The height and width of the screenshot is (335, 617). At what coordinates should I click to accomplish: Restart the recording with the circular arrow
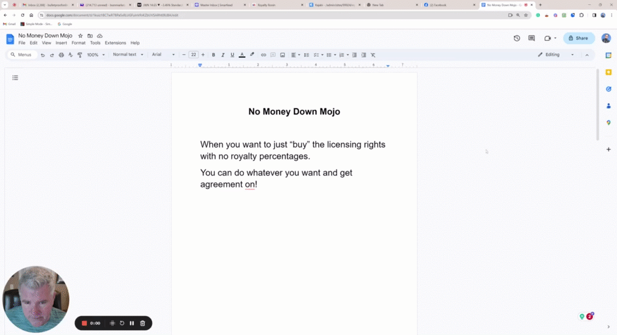(x=122, y=323)
